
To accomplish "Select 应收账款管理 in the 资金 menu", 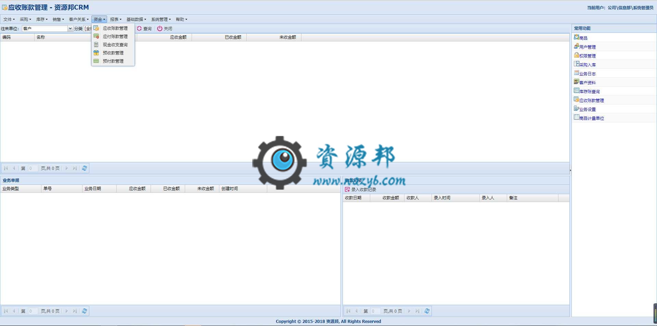I will tap(113, 28).
